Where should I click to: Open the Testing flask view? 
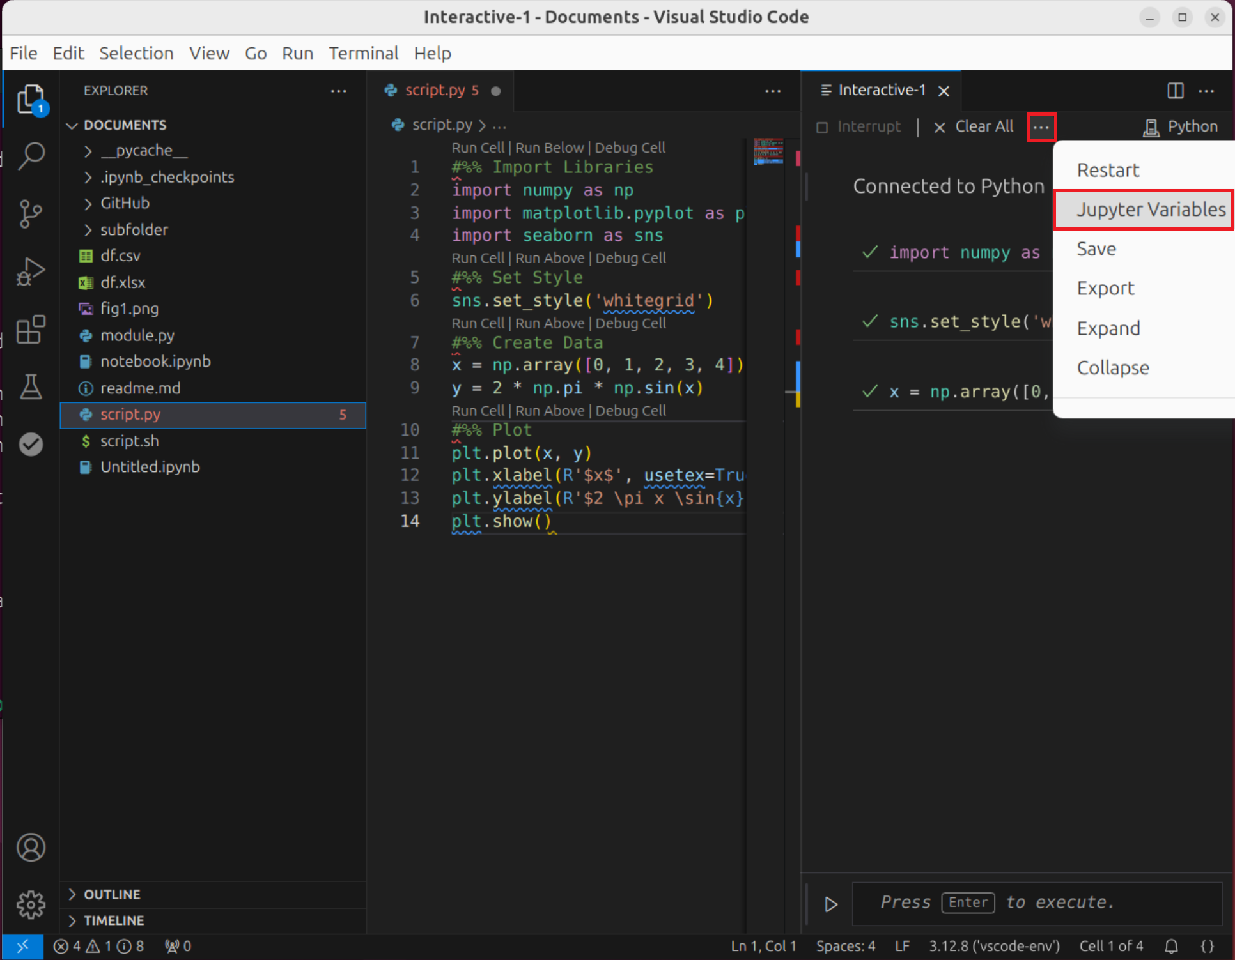click(x=31, y=387)
